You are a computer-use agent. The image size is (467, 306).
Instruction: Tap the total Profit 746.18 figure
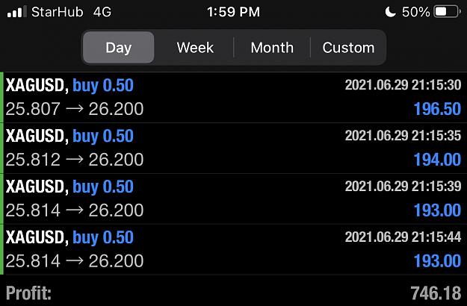tap(436, 293)
